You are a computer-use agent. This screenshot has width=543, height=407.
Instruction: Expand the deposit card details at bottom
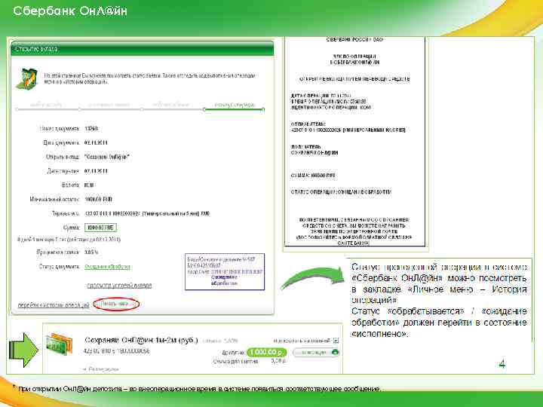click(x=101, y=369)
